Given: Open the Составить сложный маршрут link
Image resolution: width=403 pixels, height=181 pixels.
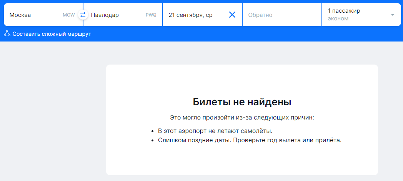Looking at the screenshot, I should tap(52, 34).
